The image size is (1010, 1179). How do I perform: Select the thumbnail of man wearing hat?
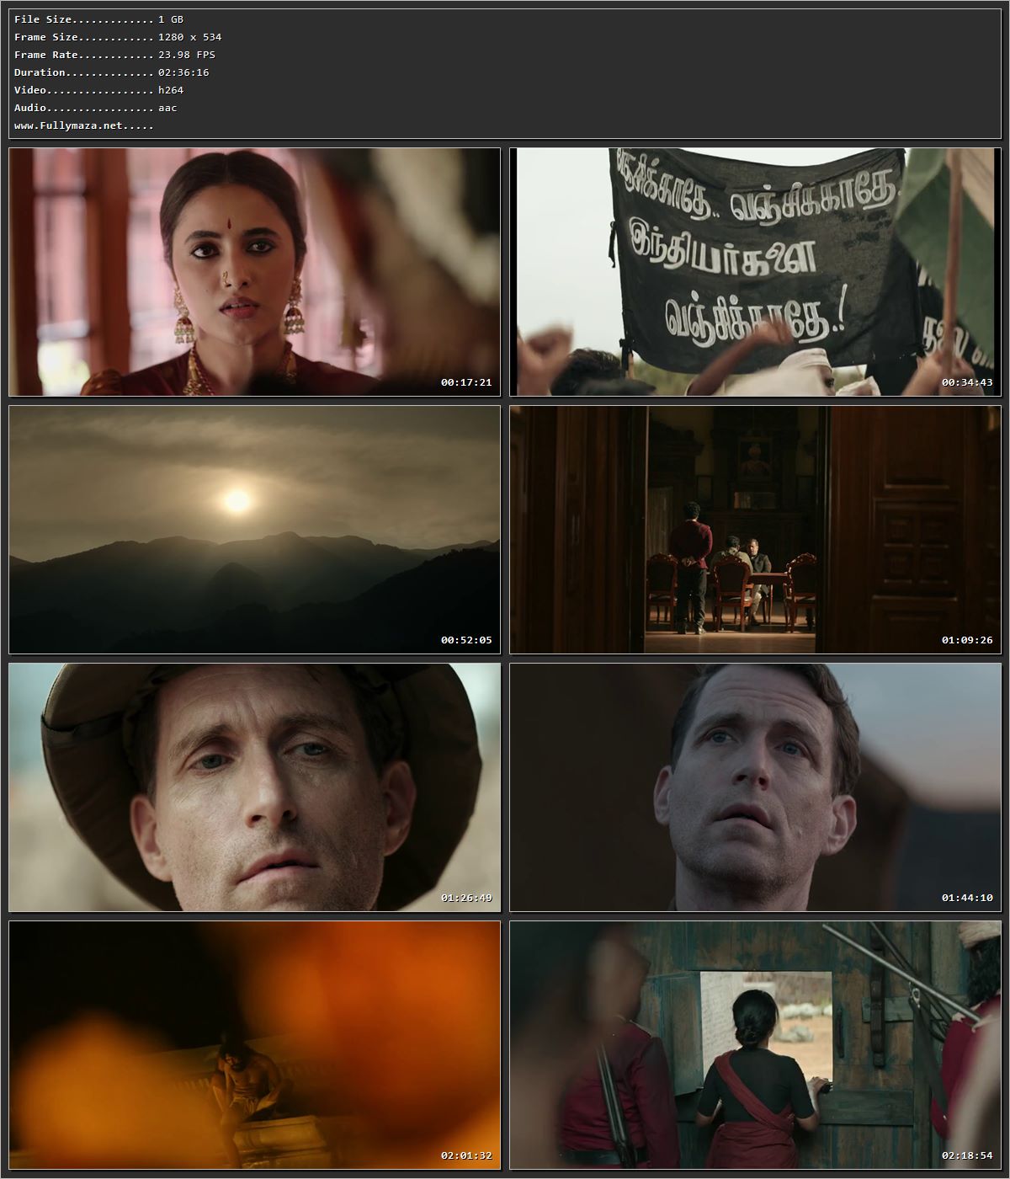click(x=254, y=787)
